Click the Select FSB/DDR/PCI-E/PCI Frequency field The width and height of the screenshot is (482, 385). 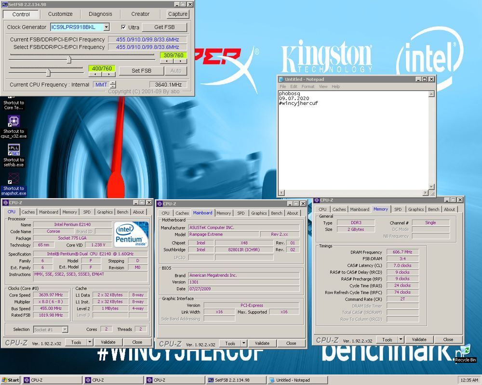click(x=147, y=47)
